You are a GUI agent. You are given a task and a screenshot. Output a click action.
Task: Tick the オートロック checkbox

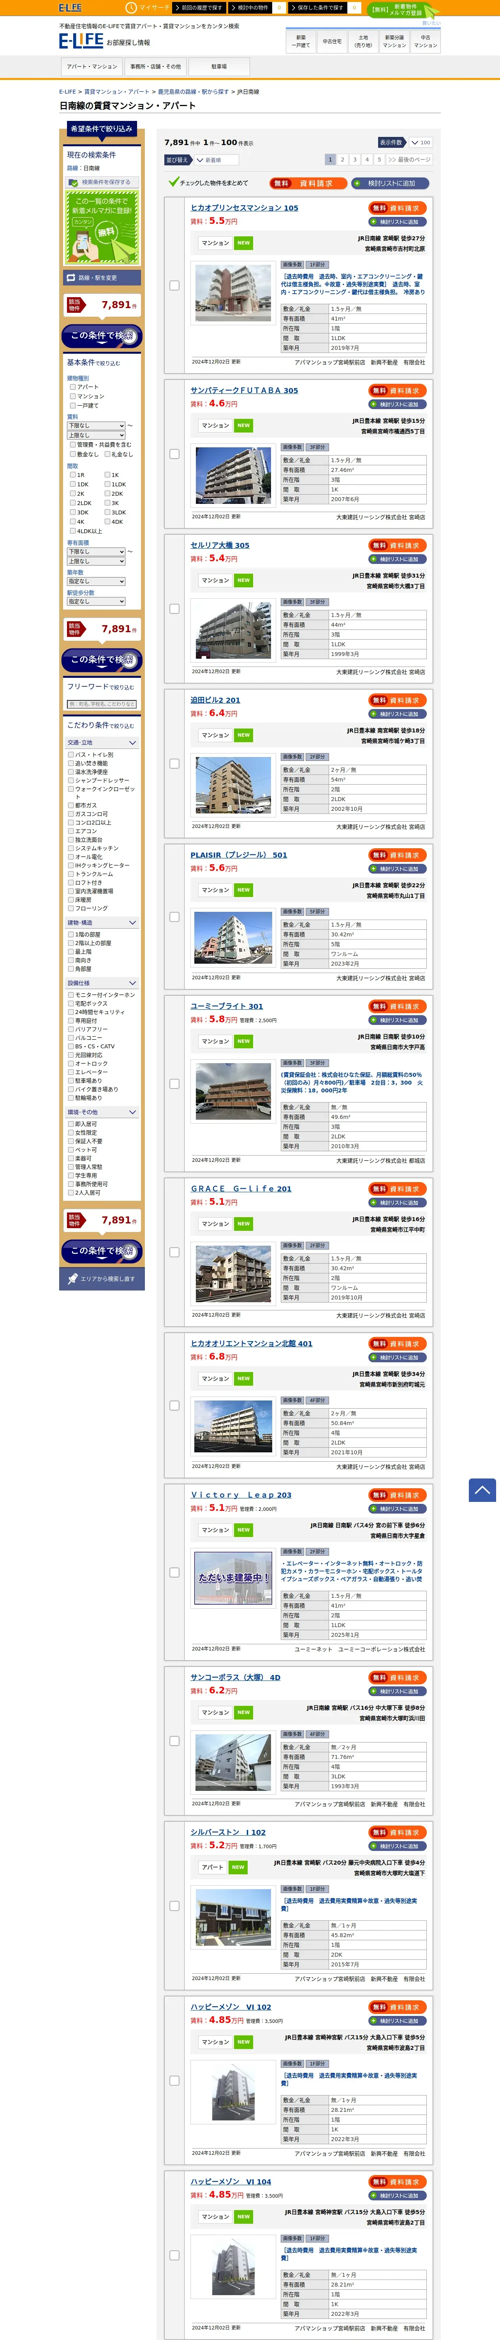71,1064
